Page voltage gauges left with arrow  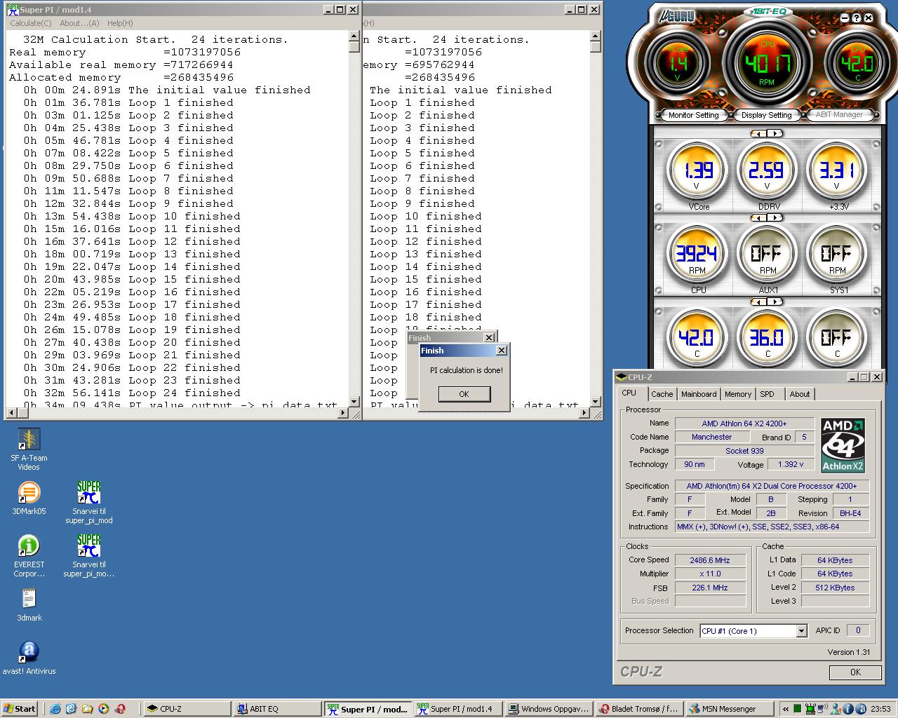[x=758, y=133]
